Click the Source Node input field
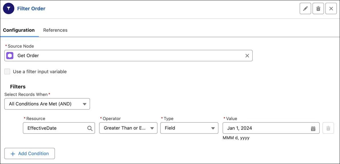Screen dimensions: 340x164 pyautogui.click(x=128, y=56)
